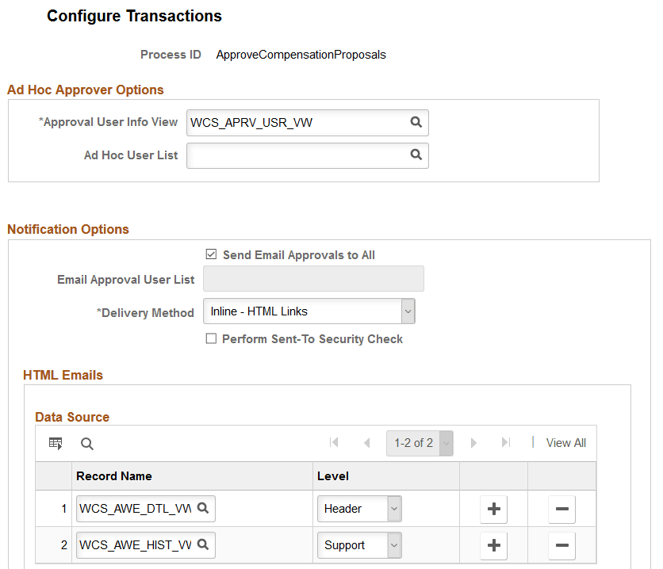Click the grid personalize icon in Data Source
This screenshot has height=569, width=663.
[x=55, y=443]
